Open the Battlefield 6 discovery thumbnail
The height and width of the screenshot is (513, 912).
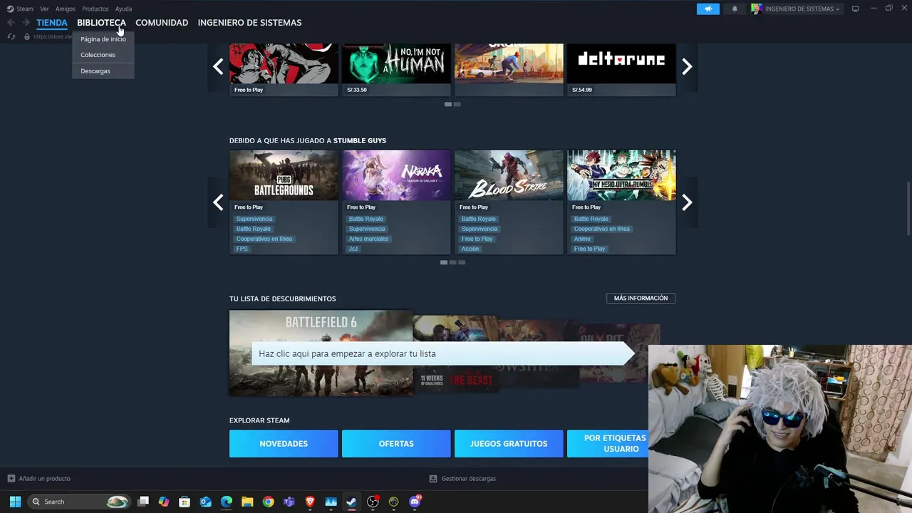pyautogui.click(x=321, y=353)
